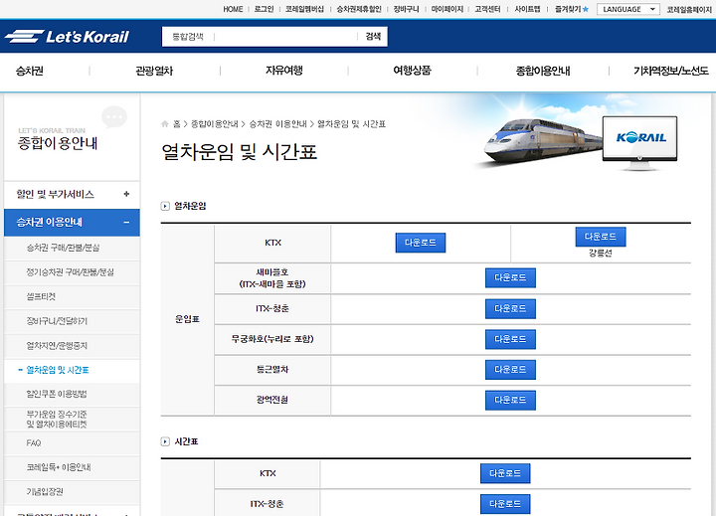The width and height of the screenshot is (716, 516).
Task: Click the arrow icon beside 열차운임 heading
Action: [x=165, y=206]
